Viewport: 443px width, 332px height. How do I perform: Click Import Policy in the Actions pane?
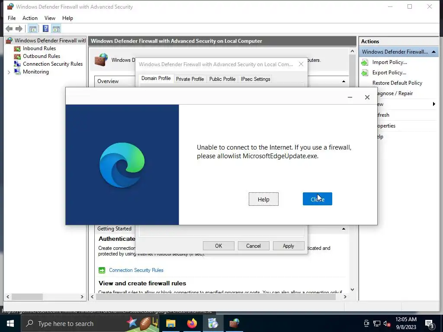tap(390, 62)
